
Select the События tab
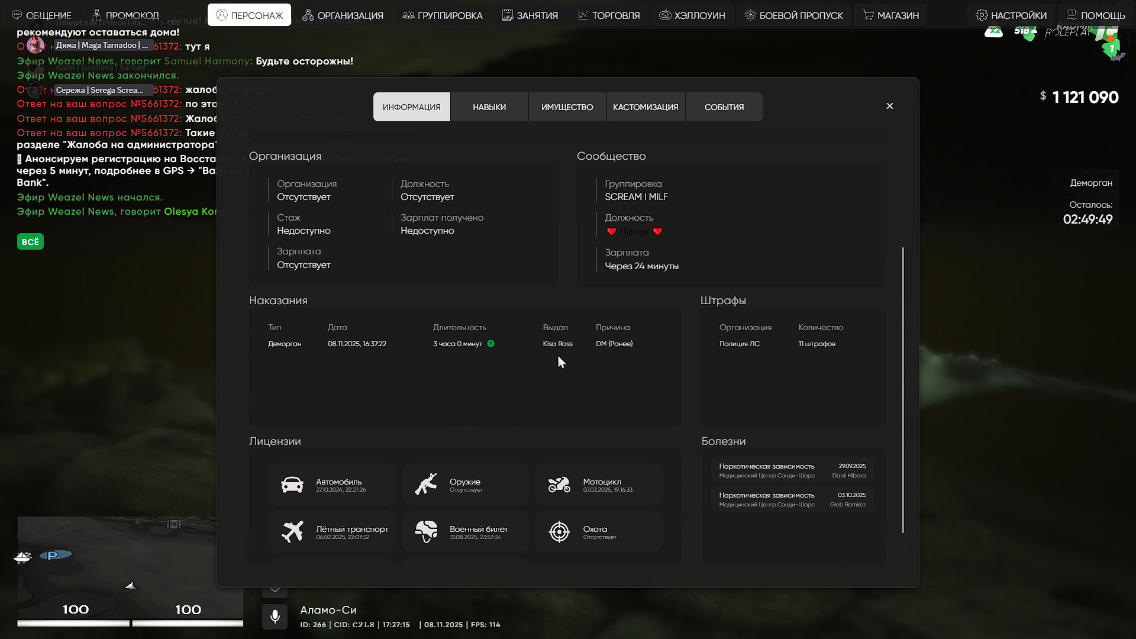[x=724, y=107]
